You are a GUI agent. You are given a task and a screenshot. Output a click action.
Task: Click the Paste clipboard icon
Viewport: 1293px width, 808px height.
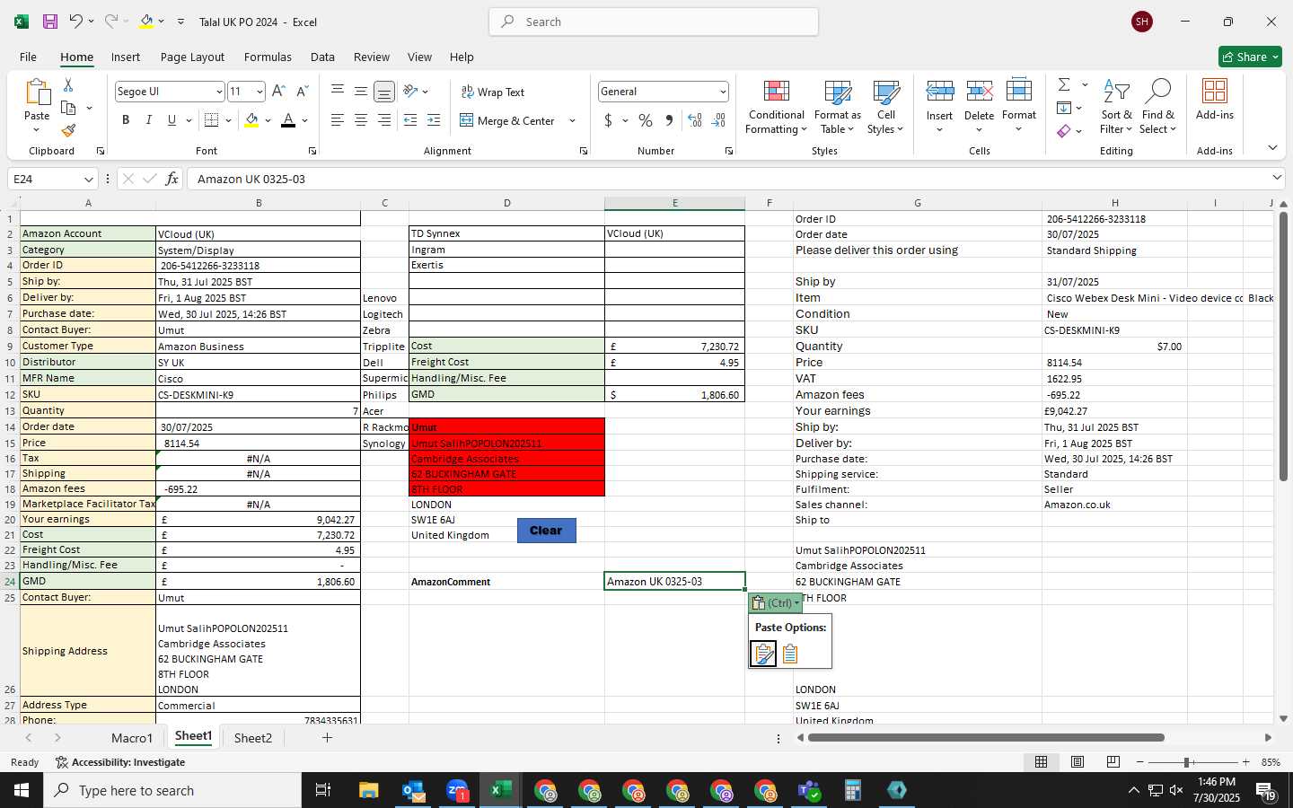(x=37, y=92)
